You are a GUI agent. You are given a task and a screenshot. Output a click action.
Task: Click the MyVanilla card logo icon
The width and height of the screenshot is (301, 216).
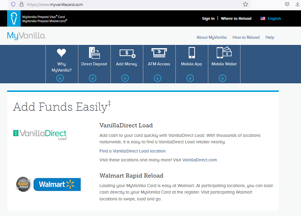coord(14,18)
